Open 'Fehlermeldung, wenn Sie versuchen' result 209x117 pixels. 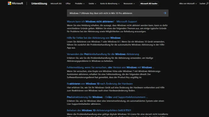(x=110, y=67)
